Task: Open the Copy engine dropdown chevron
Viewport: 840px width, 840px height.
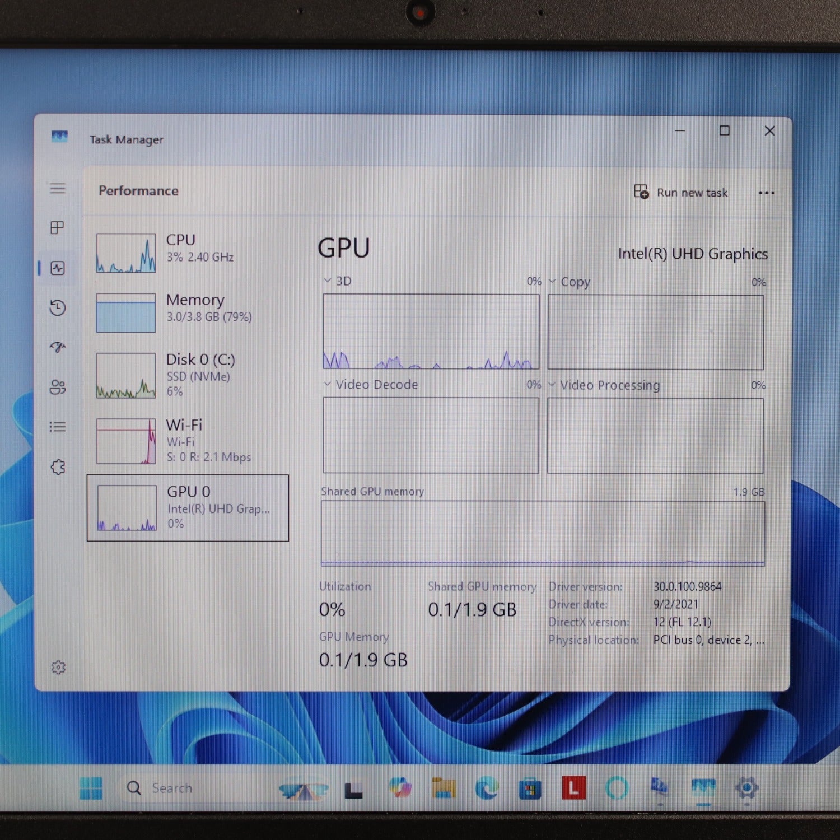Action: click(552, 281)
